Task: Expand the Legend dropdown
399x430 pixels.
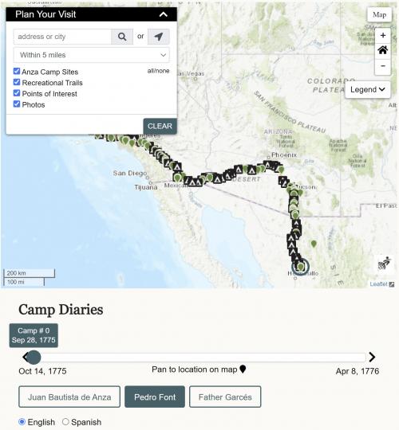Action: coord(367,90)
